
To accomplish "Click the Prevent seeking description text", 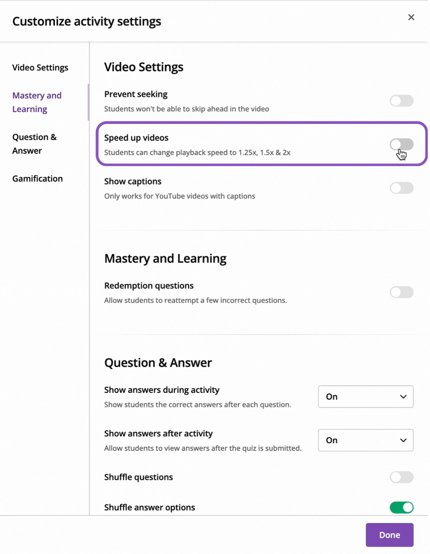I will [186, 109].
